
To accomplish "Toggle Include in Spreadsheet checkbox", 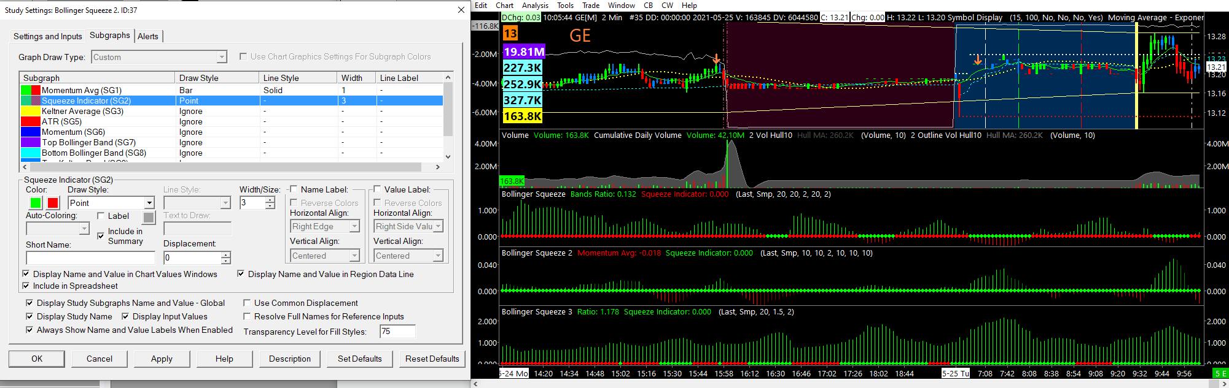I will (26, 286).
